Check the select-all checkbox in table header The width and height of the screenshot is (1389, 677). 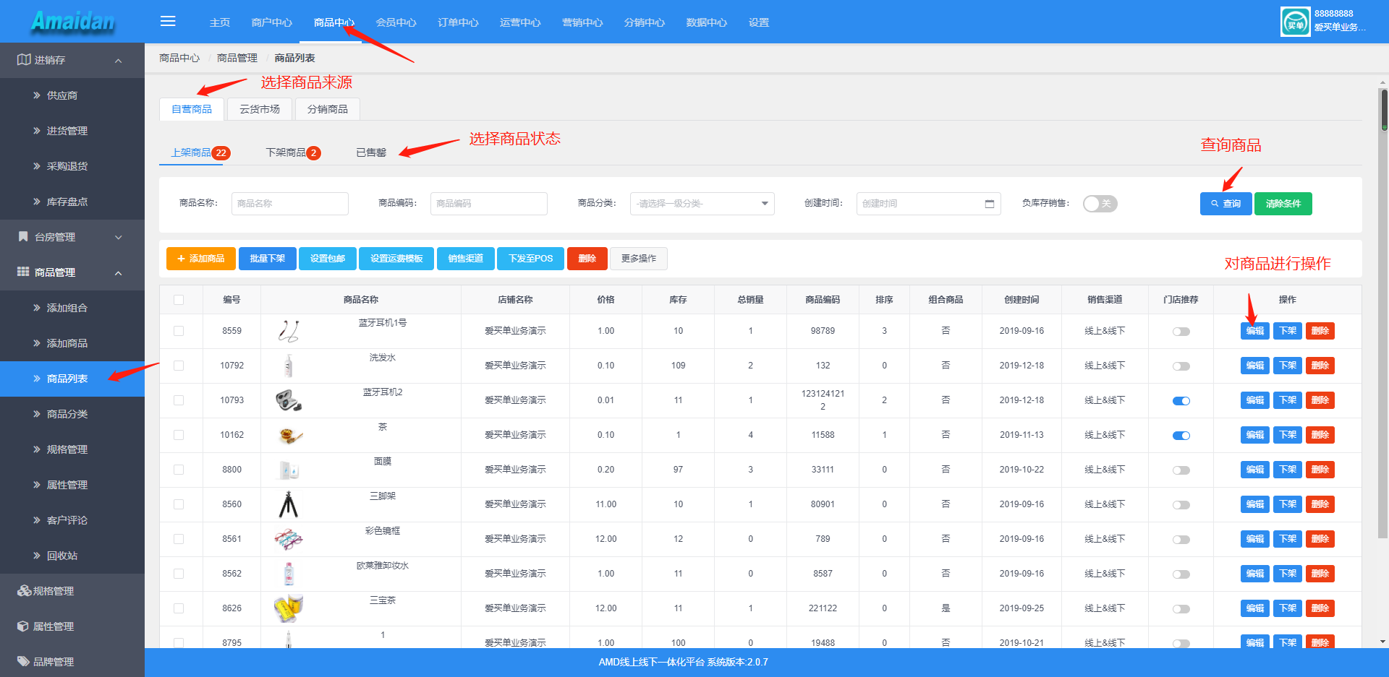click(179, 300)
